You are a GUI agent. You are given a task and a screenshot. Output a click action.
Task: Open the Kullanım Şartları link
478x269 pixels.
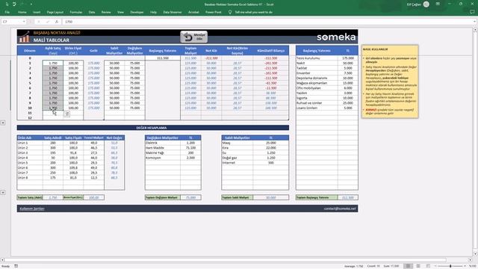32,208
